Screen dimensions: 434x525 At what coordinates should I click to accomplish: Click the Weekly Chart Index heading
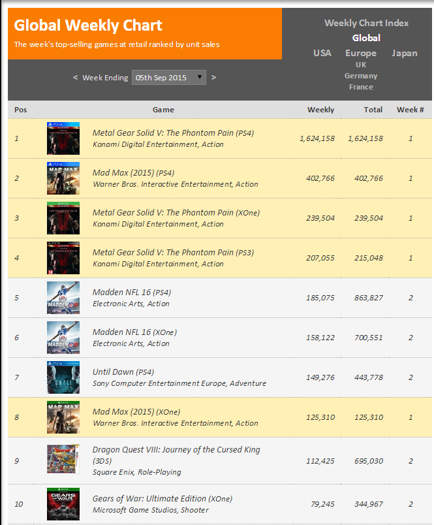pyautogui.click(x=366, y=23)
